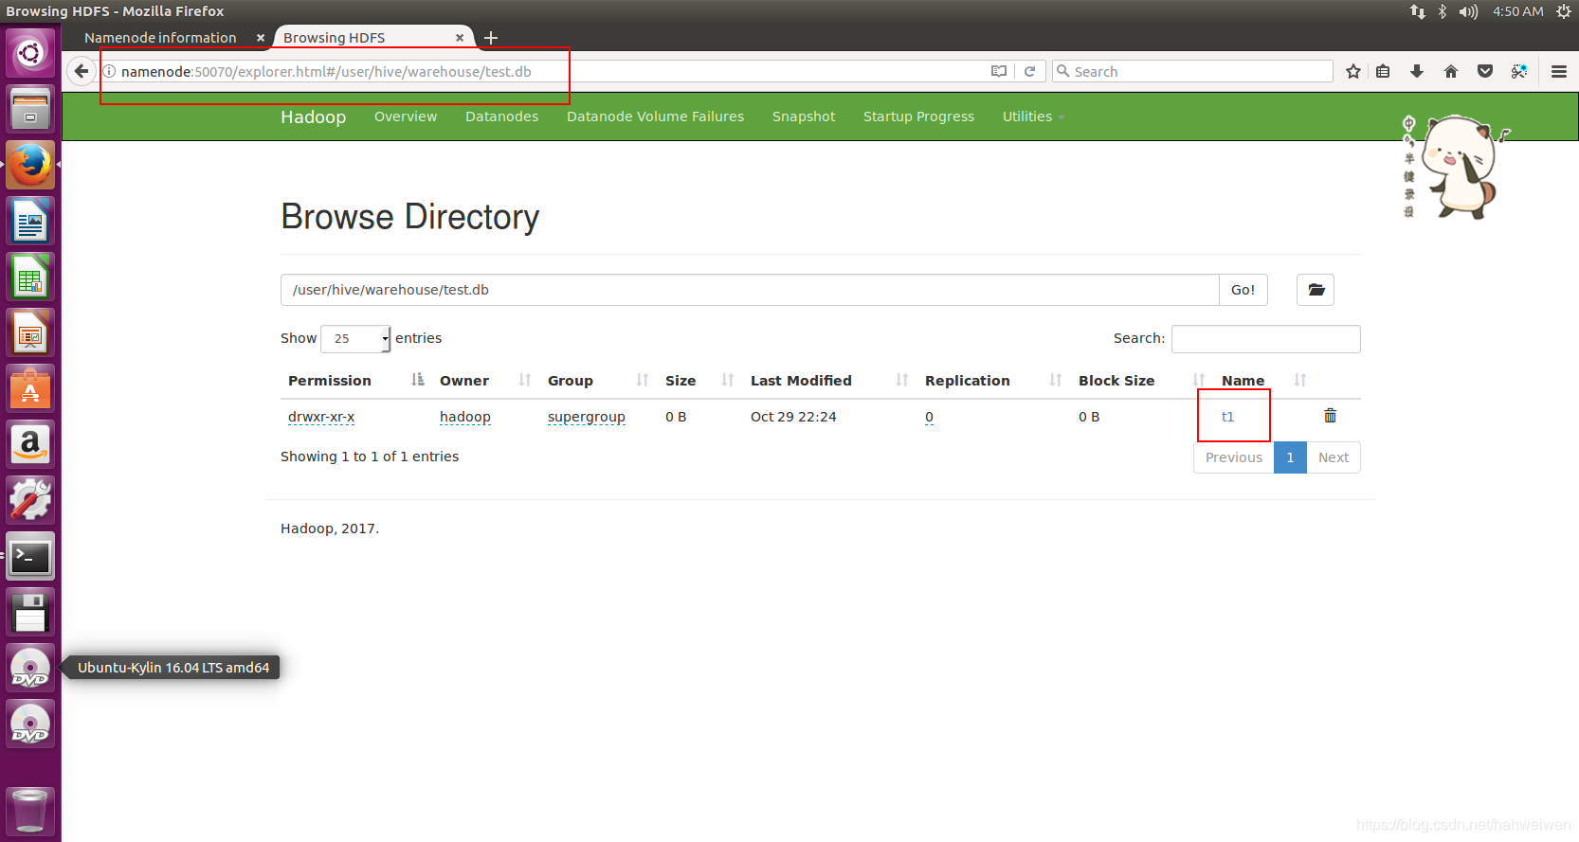The height and width of the screenshot is (842, 1579).
Task: Open Ubuntu Software Center dock icon
Action: click(x=30, y=388)
